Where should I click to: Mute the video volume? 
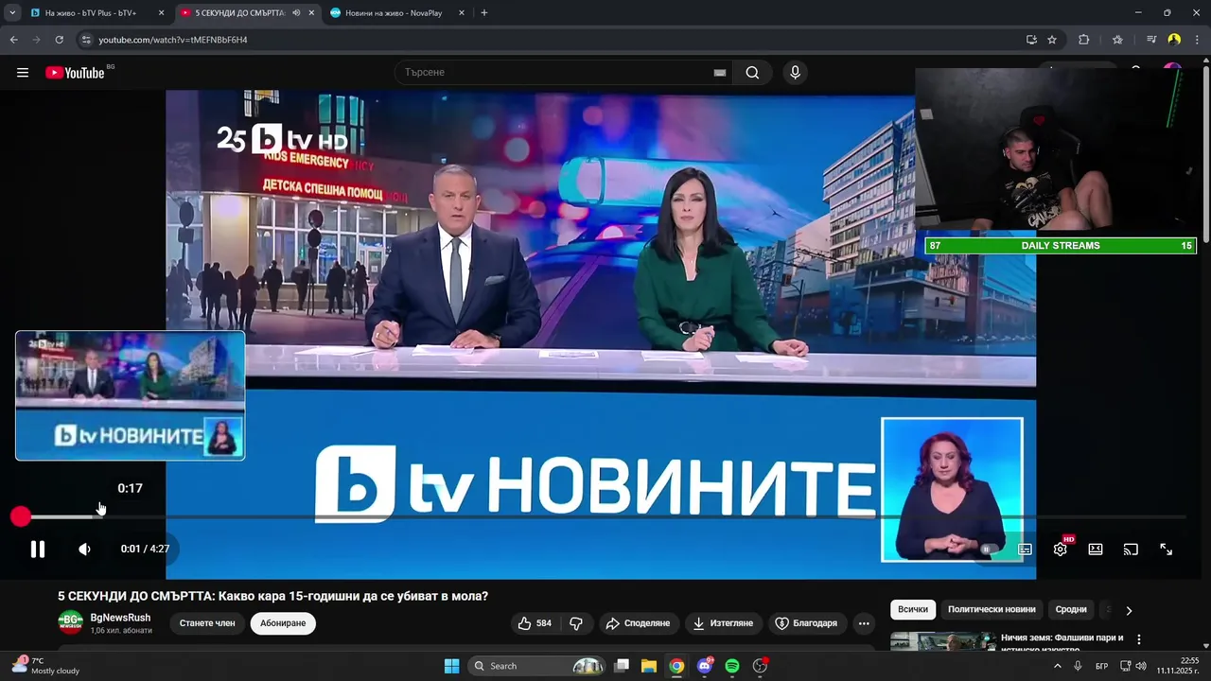click(x=84, y=549)
